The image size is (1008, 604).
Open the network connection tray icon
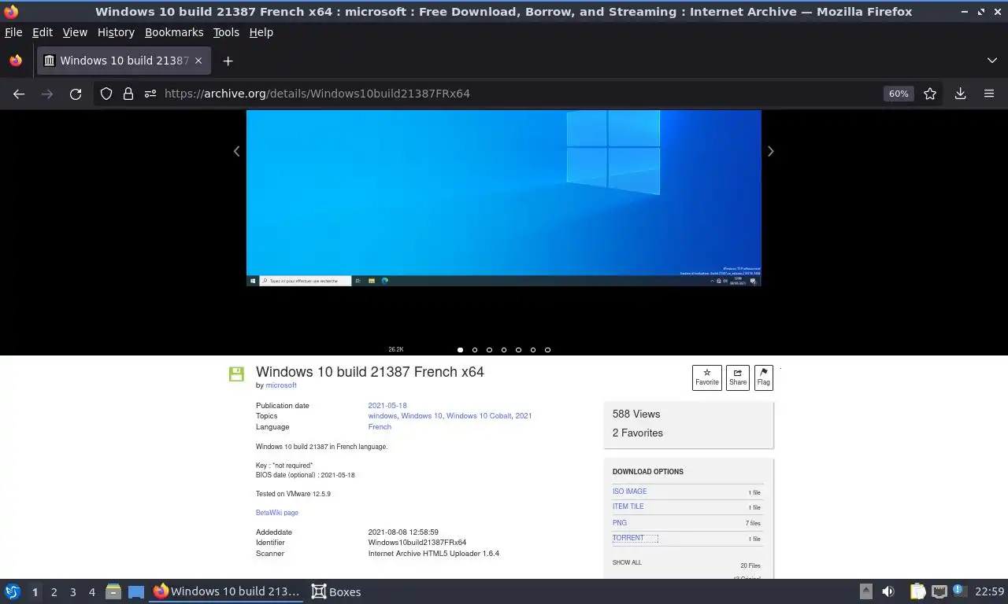939,591
